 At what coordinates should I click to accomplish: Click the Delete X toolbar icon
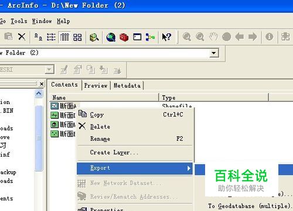tap(22, 37)
